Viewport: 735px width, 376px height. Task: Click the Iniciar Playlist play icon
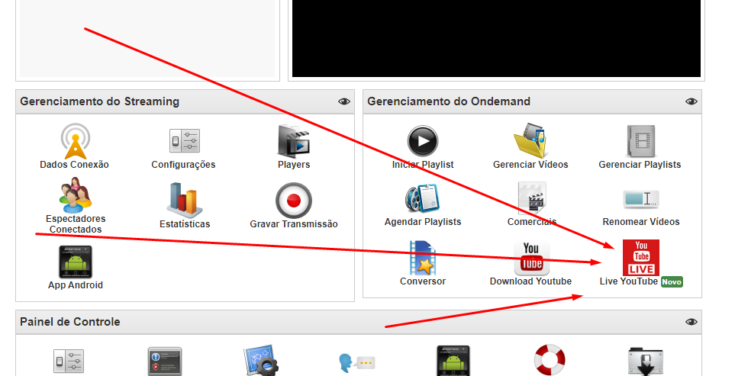[423, 141]
